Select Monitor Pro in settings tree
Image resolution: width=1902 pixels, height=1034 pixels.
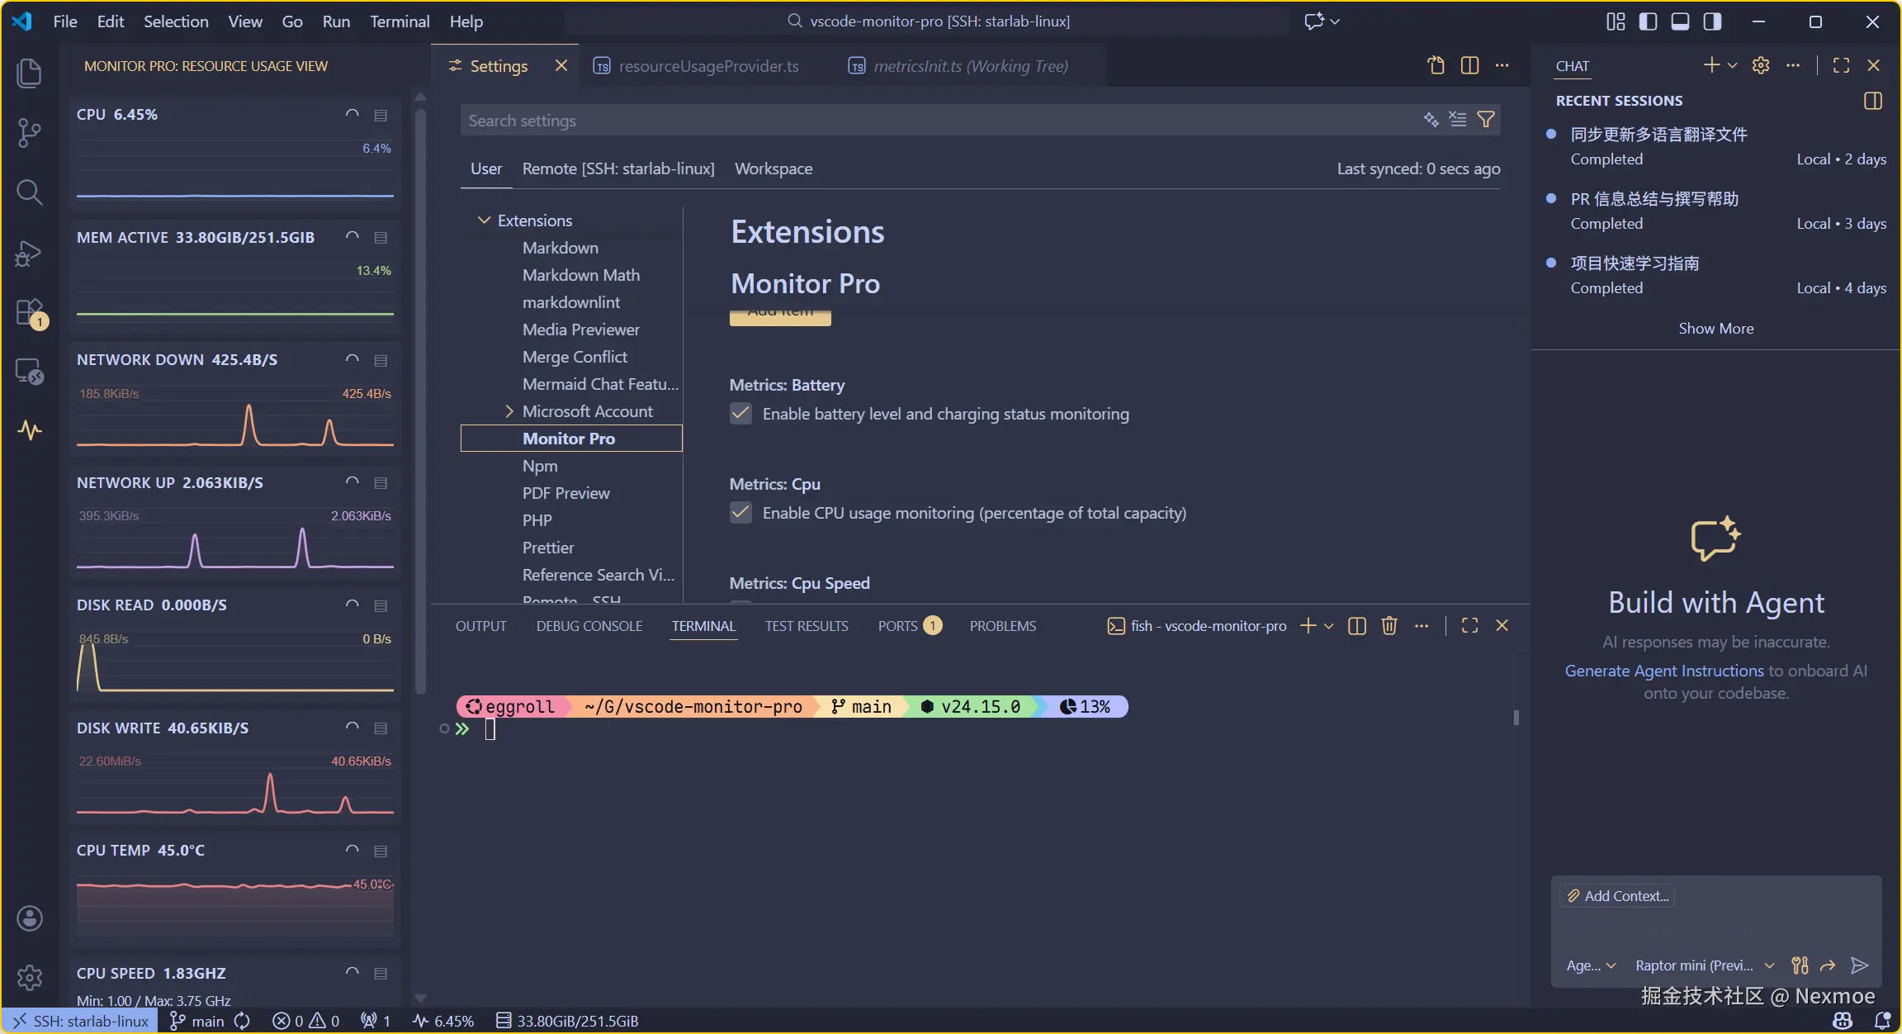click(x=571, y=439)
